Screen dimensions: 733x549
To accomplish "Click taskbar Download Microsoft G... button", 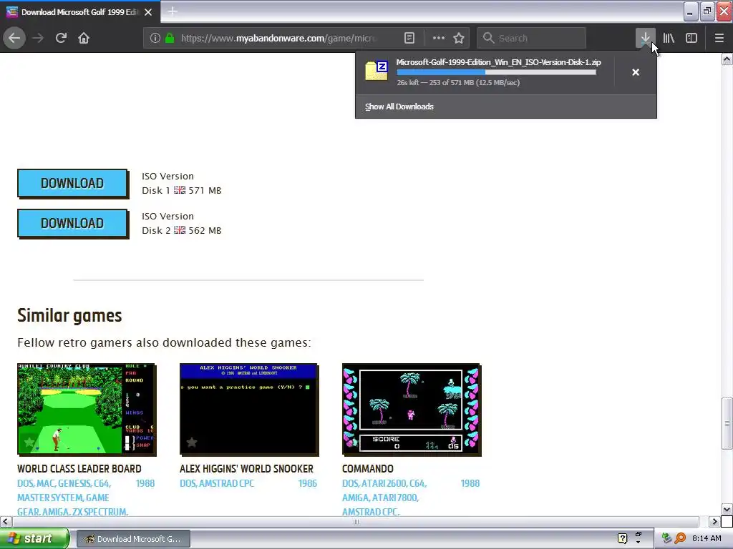I will pos(133,539).
